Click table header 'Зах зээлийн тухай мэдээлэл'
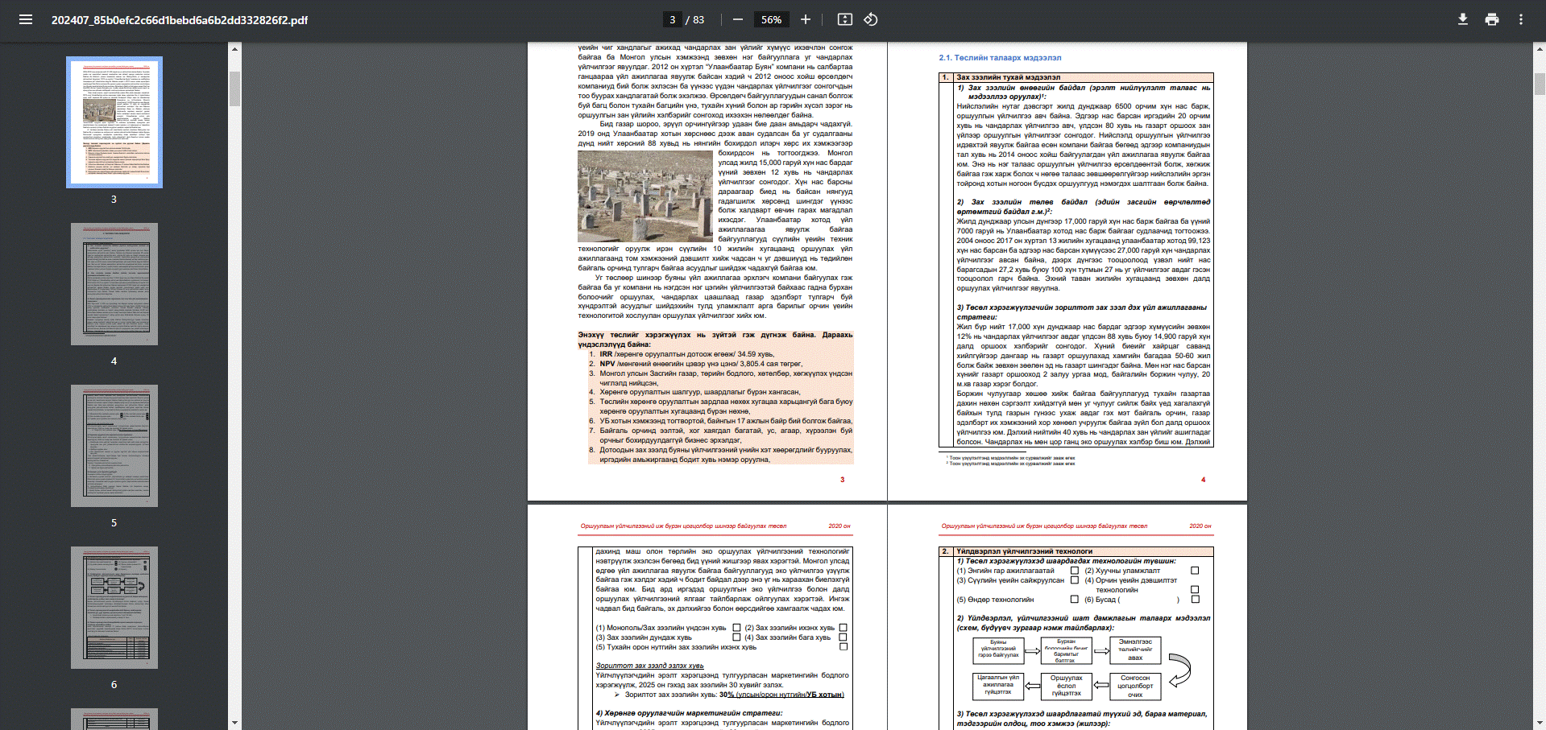 point(1008,77)
